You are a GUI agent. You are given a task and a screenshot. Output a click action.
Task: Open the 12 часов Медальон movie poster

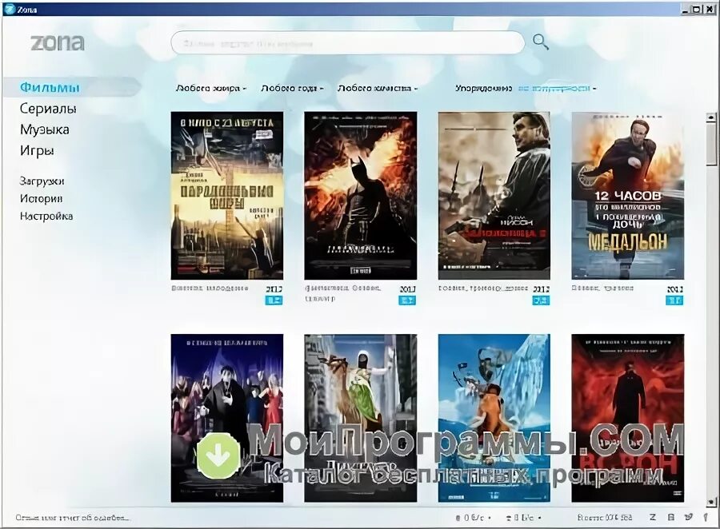[x=628, y=196]
